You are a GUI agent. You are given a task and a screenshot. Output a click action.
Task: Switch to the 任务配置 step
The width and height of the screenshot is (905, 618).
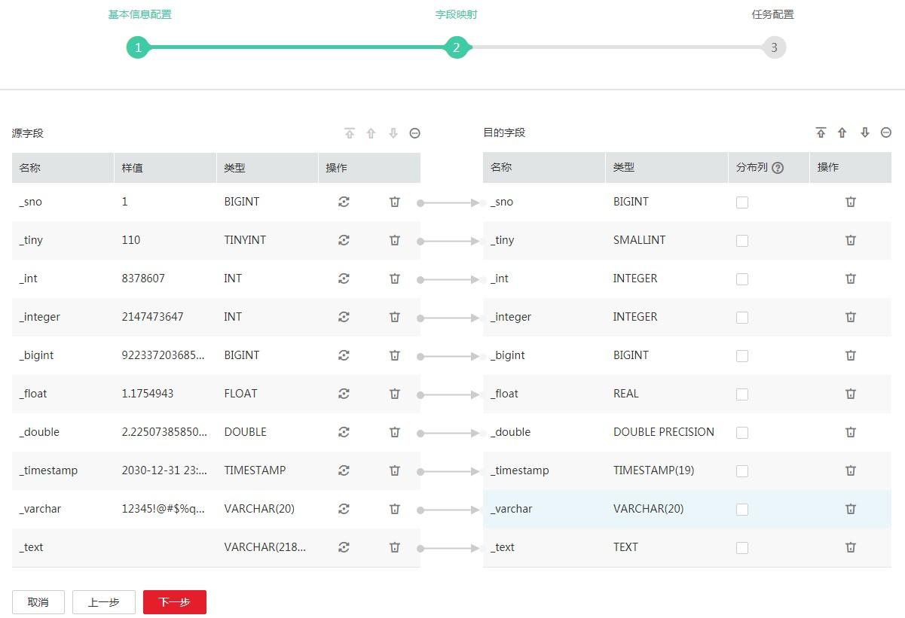tap(772, 14)
